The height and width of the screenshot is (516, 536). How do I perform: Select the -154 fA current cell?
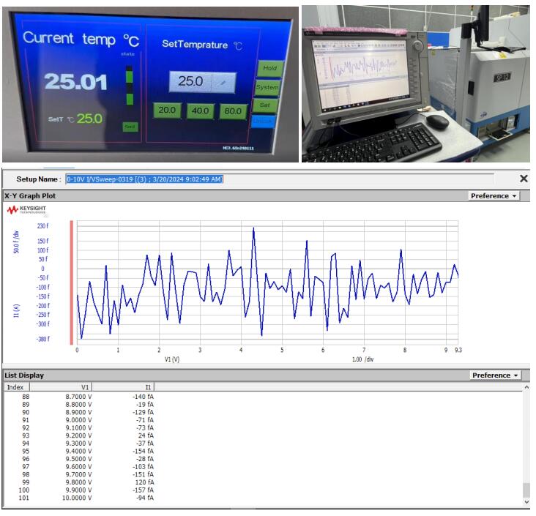143,452
